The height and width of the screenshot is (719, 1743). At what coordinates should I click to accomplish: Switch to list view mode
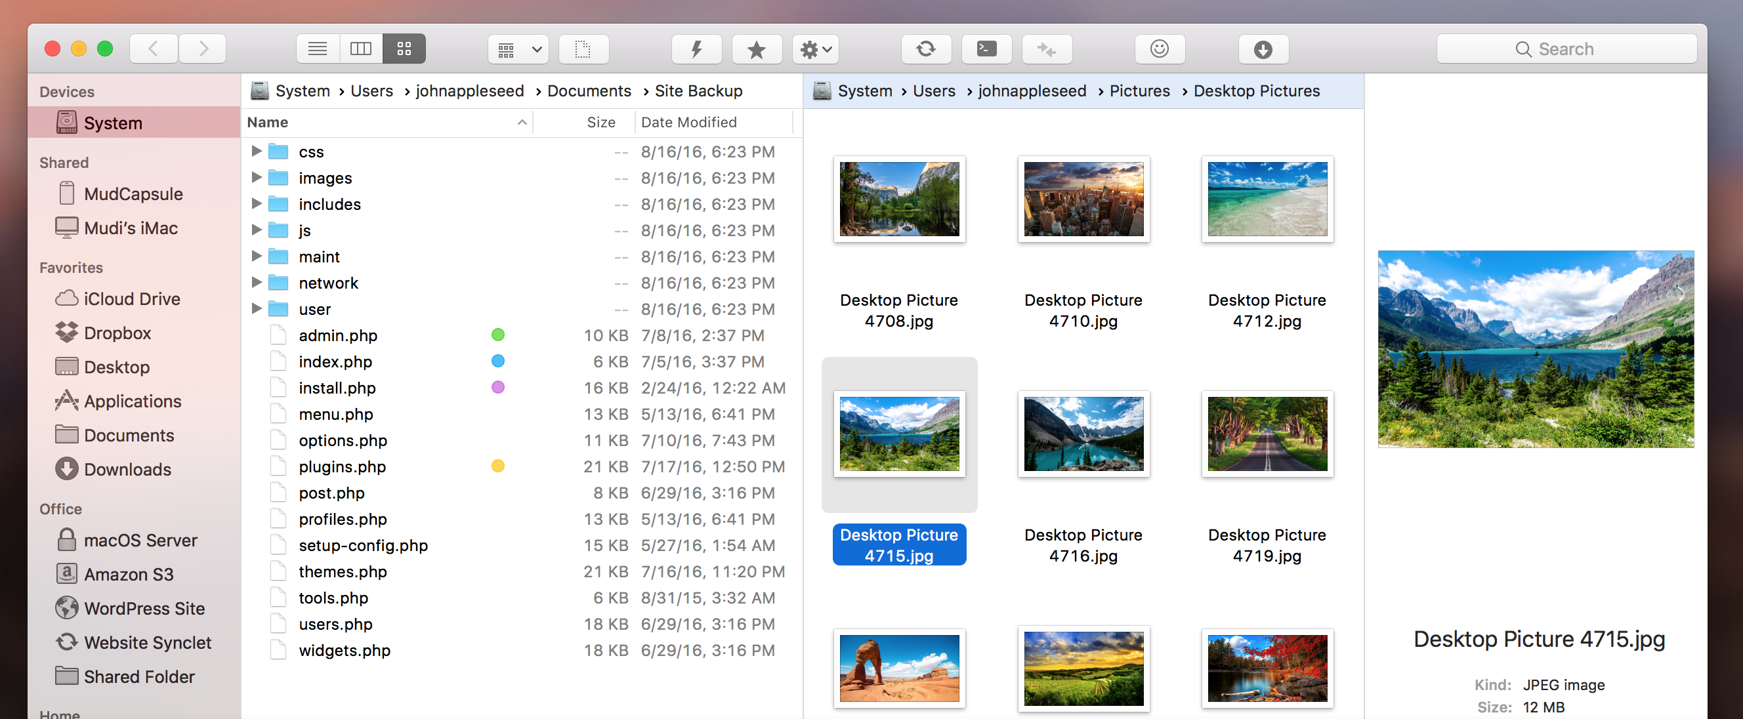tap(318, 49)
